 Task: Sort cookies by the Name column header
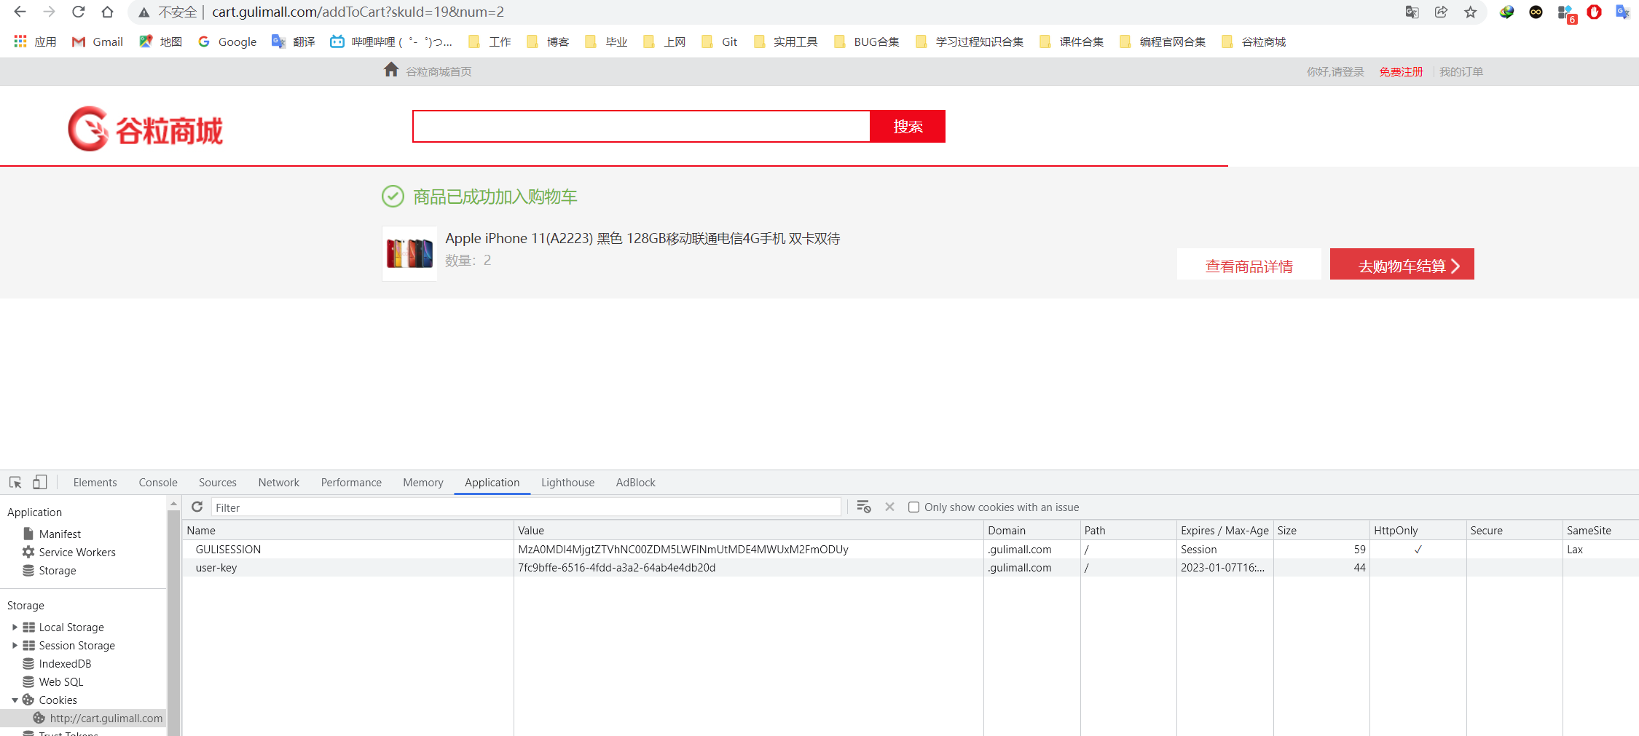click(348, 530)
